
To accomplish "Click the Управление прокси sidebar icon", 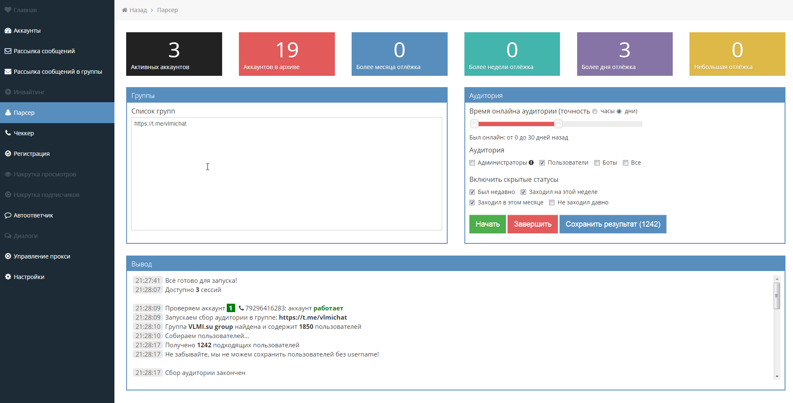I will coord(8,256).
